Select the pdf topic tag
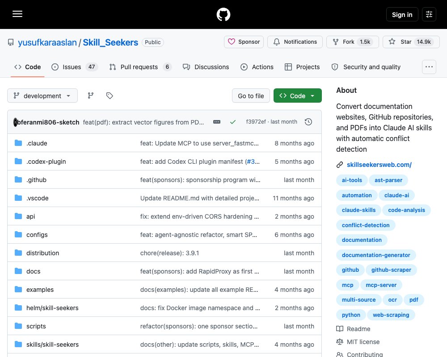The height and width of the screenshot is (357, 447). pyautogui.click(x=413, y=300)
